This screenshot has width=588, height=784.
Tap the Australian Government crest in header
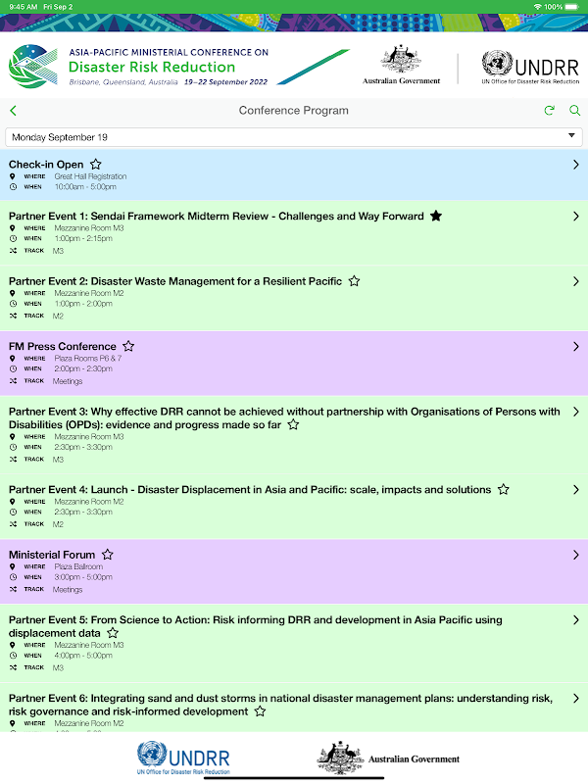[401, 65]
